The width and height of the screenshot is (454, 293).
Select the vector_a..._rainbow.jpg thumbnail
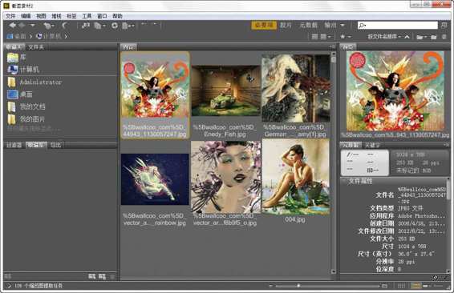pos(155,179)
